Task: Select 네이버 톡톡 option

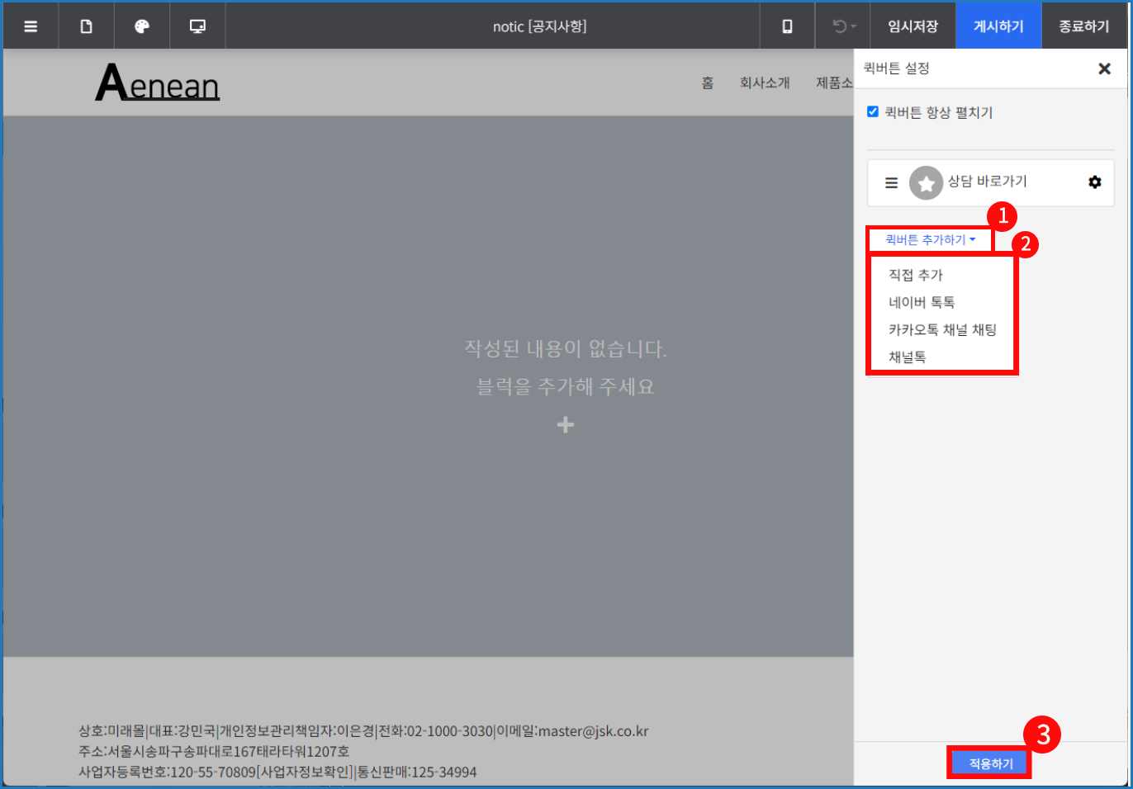Action: coord(922,302)
